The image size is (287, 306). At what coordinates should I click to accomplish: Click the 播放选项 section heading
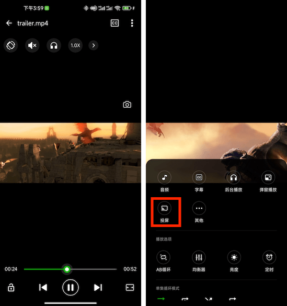[x=164, y=239]
